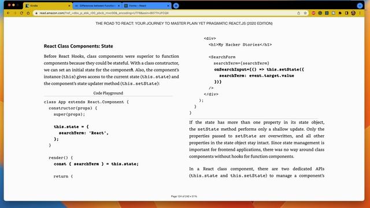Open the Extensions puzzle-piece menu

(340, 13)
